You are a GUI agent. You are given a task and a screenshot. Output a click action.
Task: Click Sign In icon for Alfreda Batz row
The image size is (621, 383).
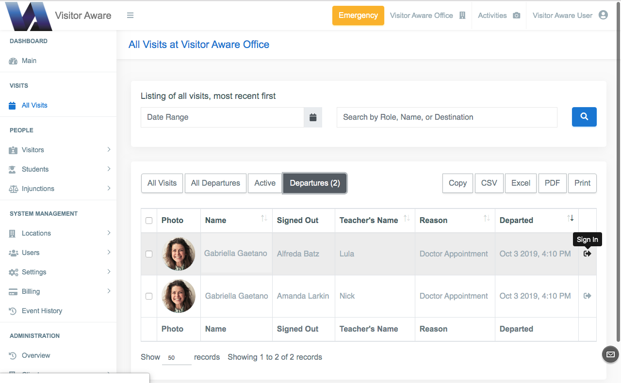click(588, 254)
